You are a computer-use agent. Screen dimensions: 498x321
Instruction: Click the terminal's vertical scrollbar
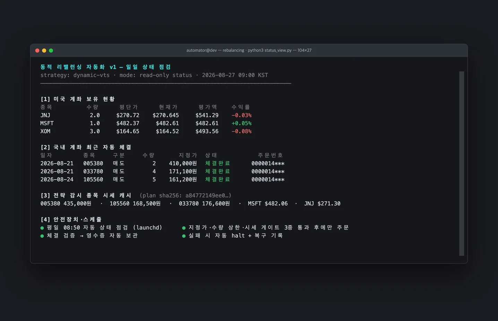pos(462,163)
